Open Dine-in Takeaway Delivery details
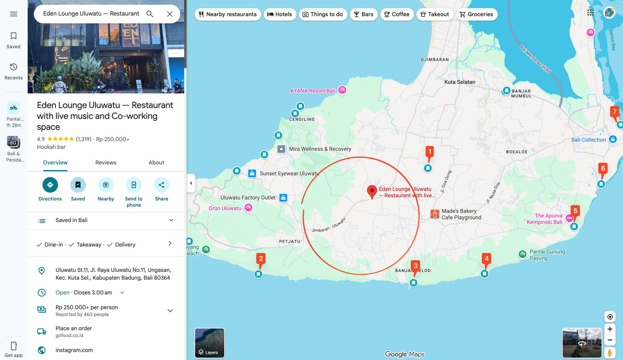The image size is (623, 360). (106, 244)
